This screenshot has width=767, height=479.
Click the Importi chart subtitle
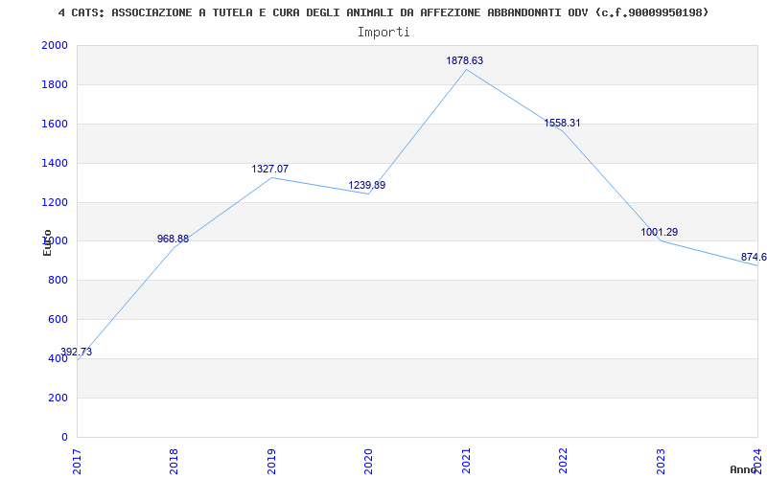click(x=383, y=33)
